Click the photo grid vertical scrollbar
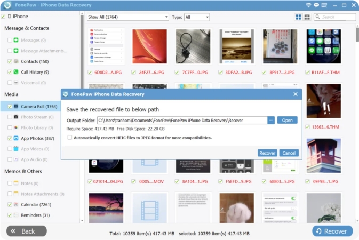The height and width of the screenshot is (240, 359). (357, 35)
